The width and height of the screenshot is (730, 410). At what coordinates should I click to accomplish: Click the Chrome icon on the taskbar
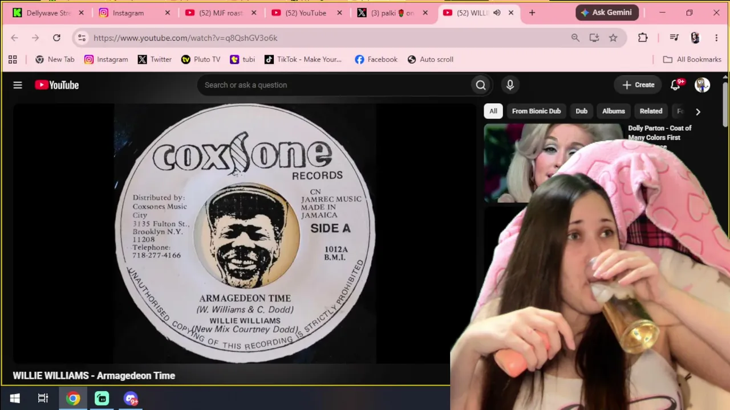click(73, 399)
